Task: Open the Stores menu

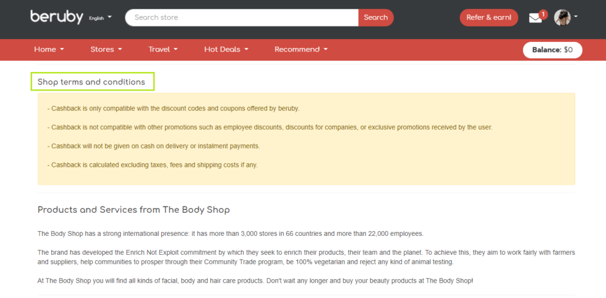Action: pos(107,50)
